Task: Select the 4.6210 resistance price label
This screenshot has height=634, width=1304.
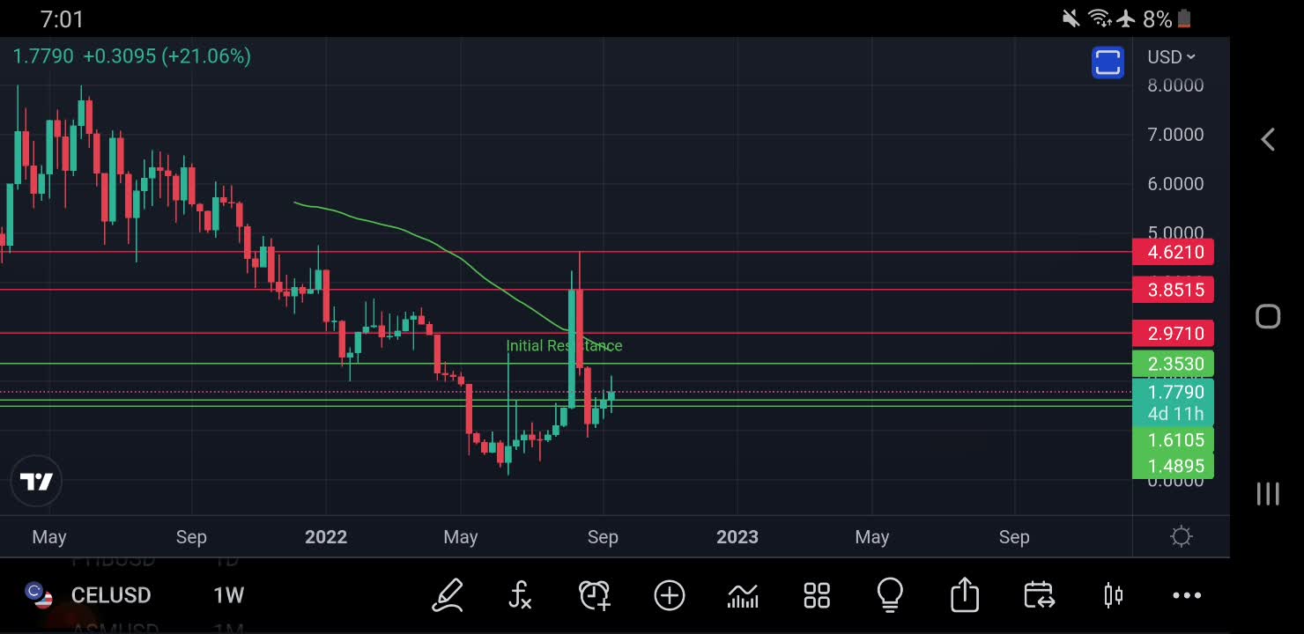Action: point(1173,252)
